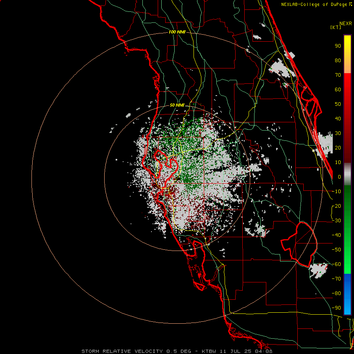Click the Lake Okeechobee outline on the map
Viewport: 354px width, 354px height.
[x=299, y=244]
